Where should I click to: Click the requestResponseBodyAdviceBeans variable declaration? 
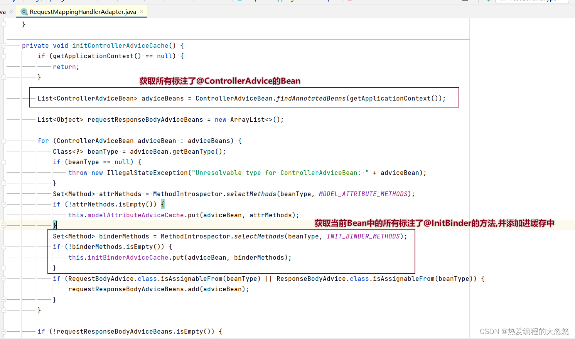pos(145,119)
